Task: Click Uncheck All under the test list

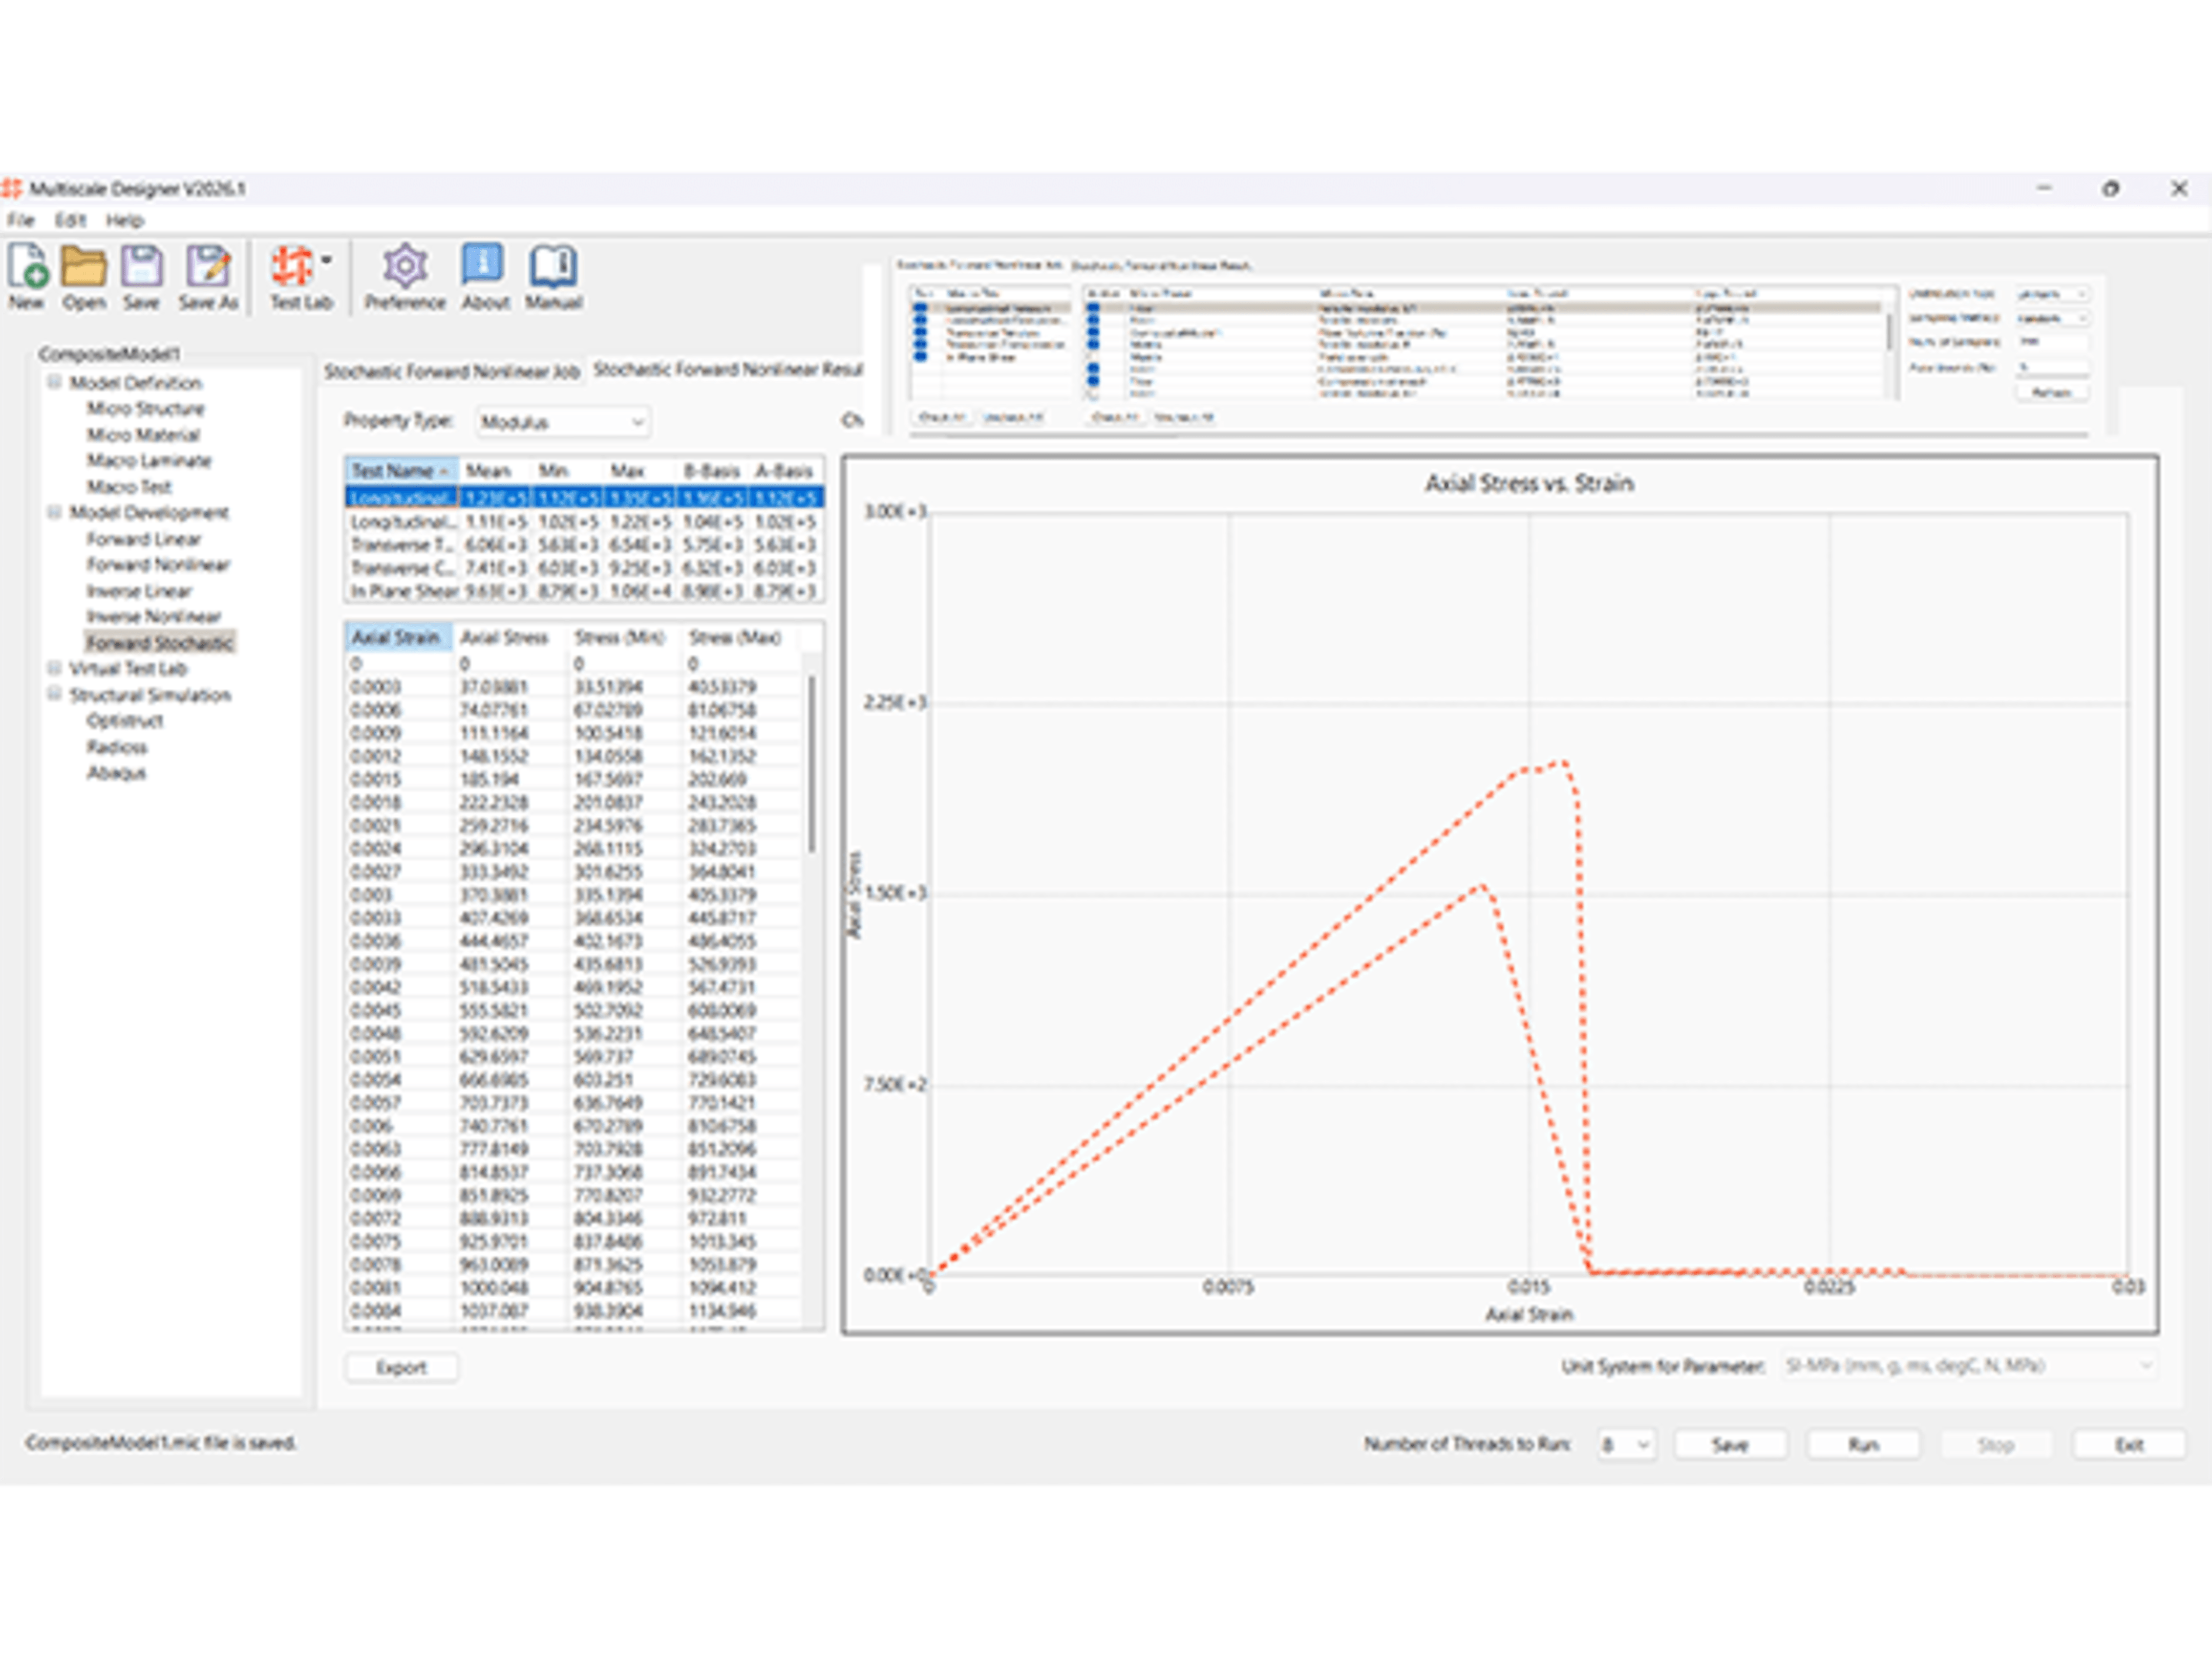Action: tap(1013, 417)
